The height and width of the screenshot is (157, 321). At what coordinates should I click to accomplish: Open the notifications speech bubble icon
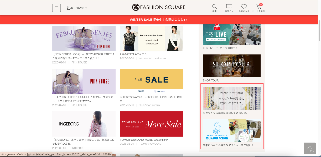[229, 7]
